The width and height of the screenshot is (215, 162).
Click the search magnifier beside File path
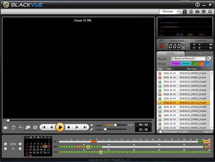coord(209,59)
